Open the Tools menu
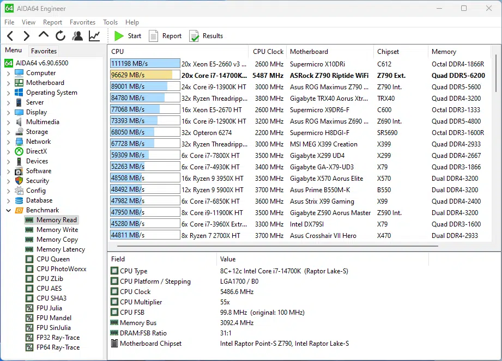Image resolution: width=502 pixels, height=361 pixels. (x=110, y=22)
